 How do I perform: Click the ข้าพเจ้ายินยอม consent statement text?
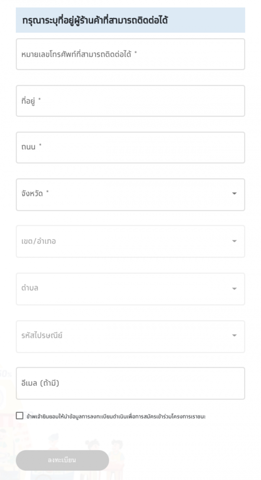[x=116, y=416]
